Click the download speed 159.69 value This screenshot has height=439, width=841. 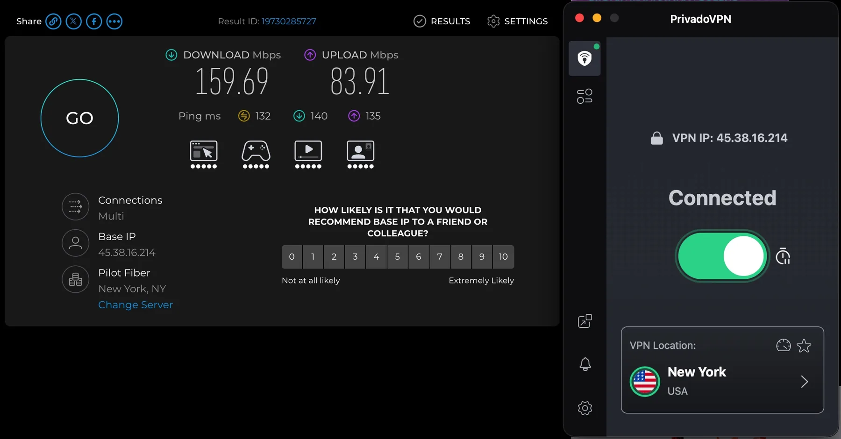[x=232, y=81]
